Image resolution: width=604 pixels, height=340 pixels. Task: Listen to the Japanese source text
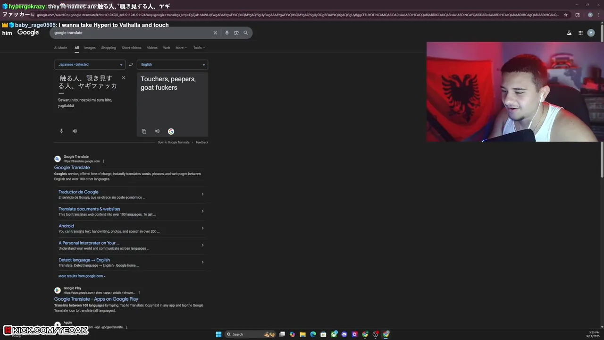(x=75, y=131)
